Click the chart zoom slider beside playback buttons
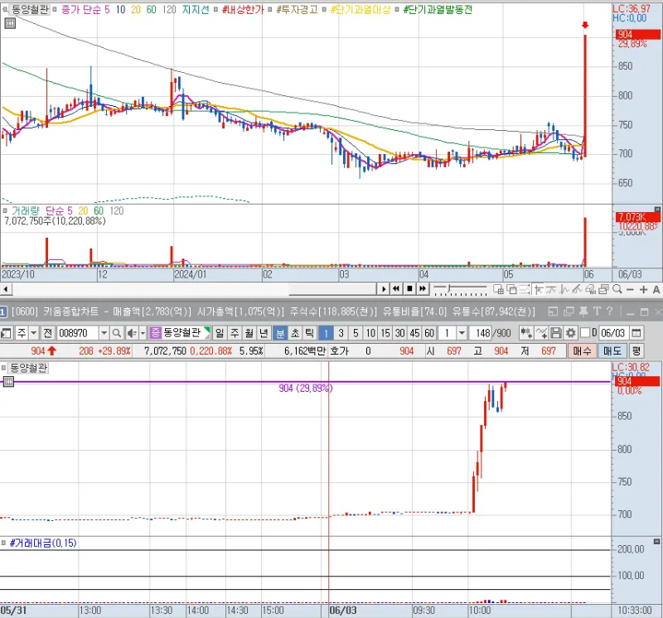Image resolution: width=663 pixels, height=618 pixels. click(x=460, y=290)
